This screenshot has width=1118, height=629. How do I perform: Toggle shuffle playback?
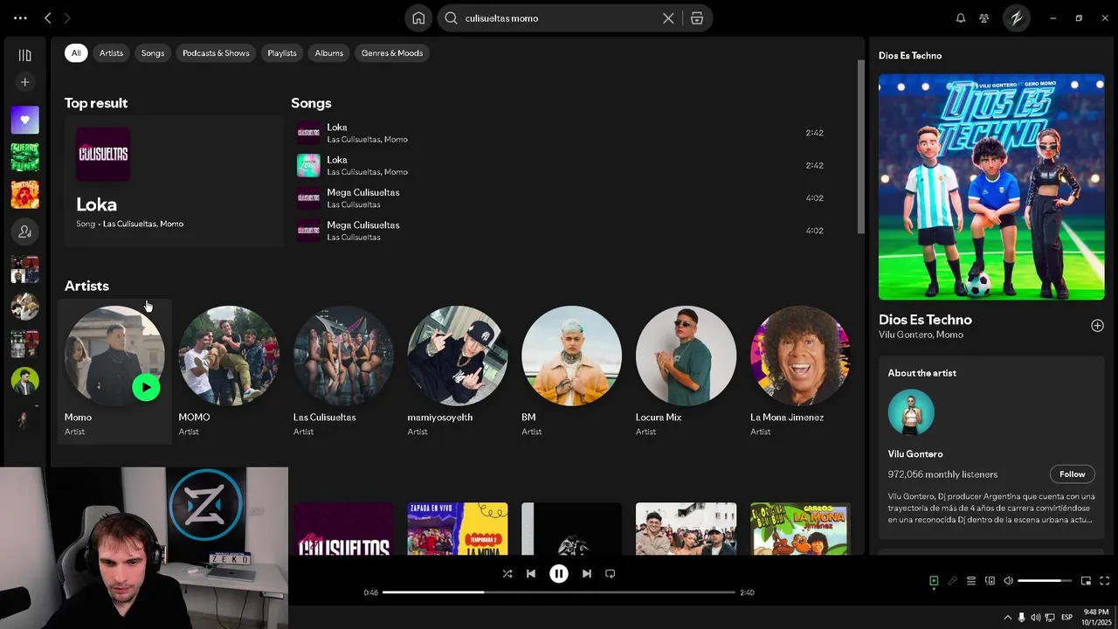[x=507, y=574]
